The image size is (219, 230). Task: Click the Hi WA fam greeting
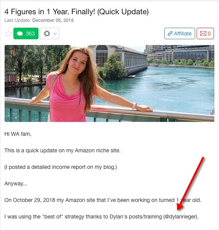pos(18,134)
